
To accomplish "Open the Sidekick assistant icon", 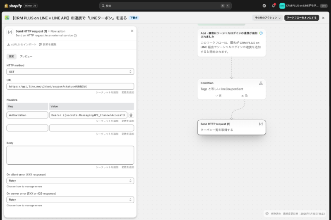I will (264, 6).
